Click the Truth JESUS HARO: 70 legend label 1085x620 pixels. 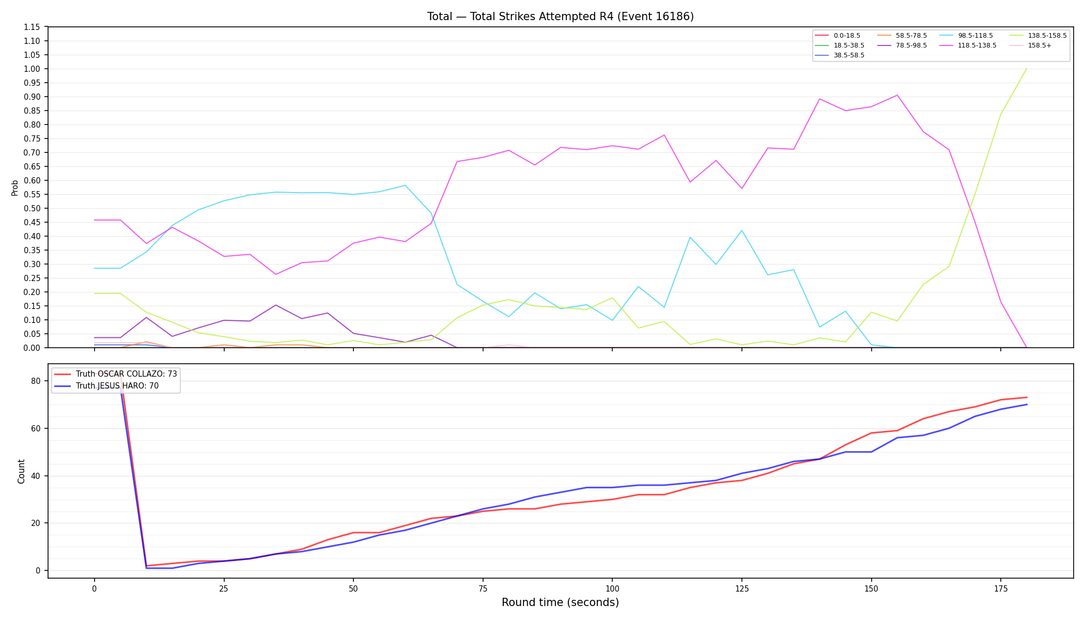[x=117, y=386]
